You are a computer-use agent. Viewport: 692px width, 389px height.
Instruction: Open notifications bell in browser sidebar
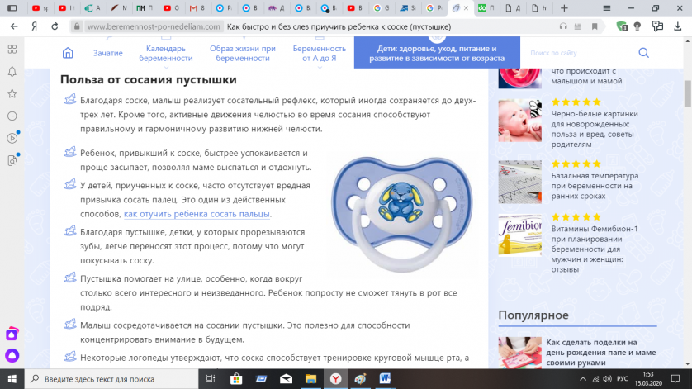(12, 72)
